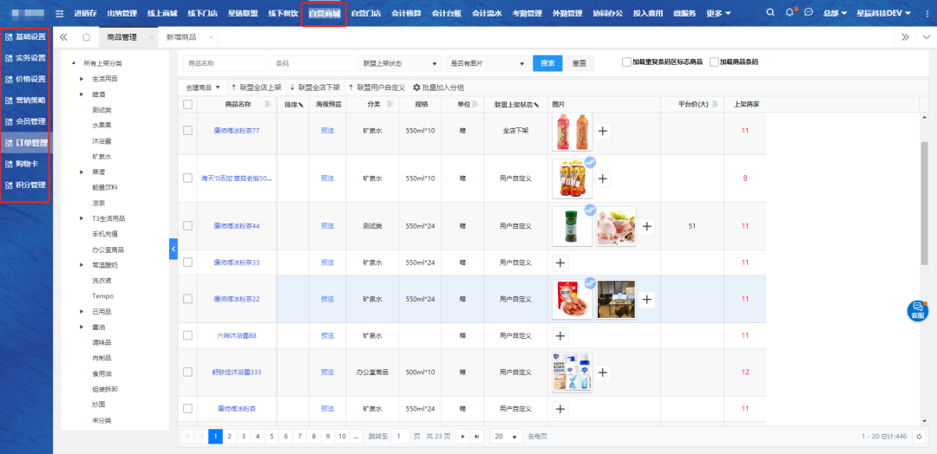Click the gear icon for 批量加入分组
This screenshot has width=937, height=454.
[x=416, y=88]
